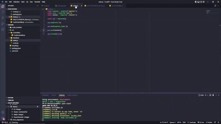Close the terminal panel
Screen dimensions: 221x124
point(219,95)
